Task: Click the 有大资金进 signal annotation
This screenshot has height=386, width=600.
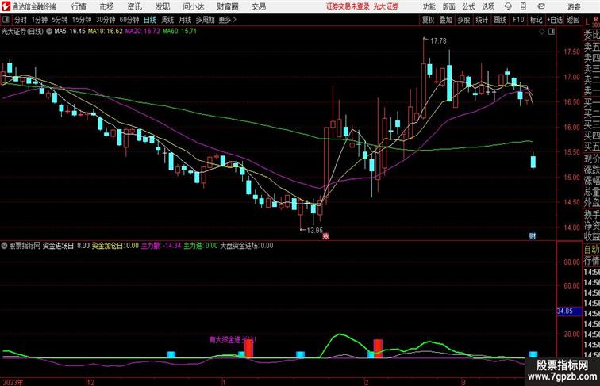Action: click(x=233, y=339)
